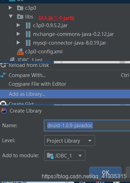Click the mchange-commons-java jar archive icon

(x=28, y=34)
